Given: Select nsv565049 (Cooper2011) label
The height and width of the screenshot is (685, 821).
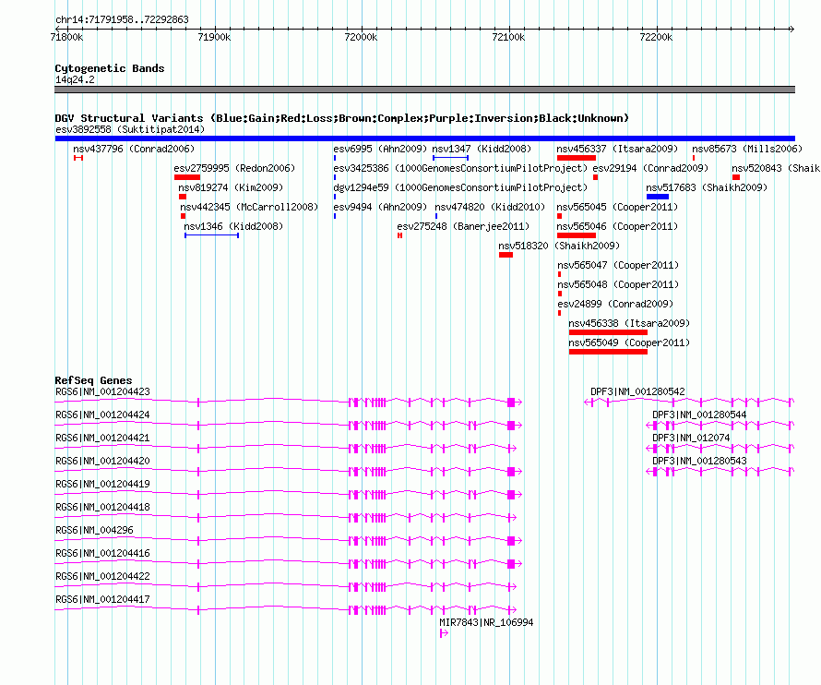Looking at the screenshot, I should 629,342.
